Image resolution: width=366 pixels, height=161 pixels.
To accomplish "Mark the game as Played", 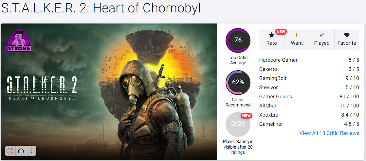I will [x=321, y=39].
